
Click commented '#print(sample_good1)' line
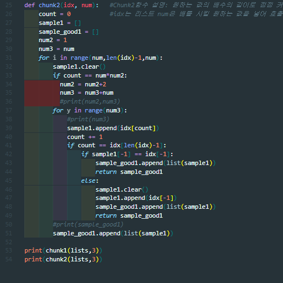[x=88, y=224]
